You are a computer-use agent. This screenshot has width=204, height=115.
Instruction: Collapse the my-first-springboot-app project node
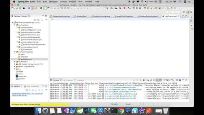coord(13,22)
